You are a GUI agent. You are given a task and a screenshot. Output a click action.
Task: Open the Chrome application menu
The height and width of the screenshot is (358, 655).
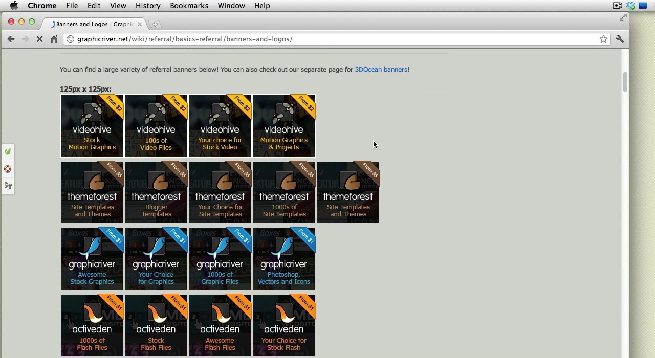(42, 6)
